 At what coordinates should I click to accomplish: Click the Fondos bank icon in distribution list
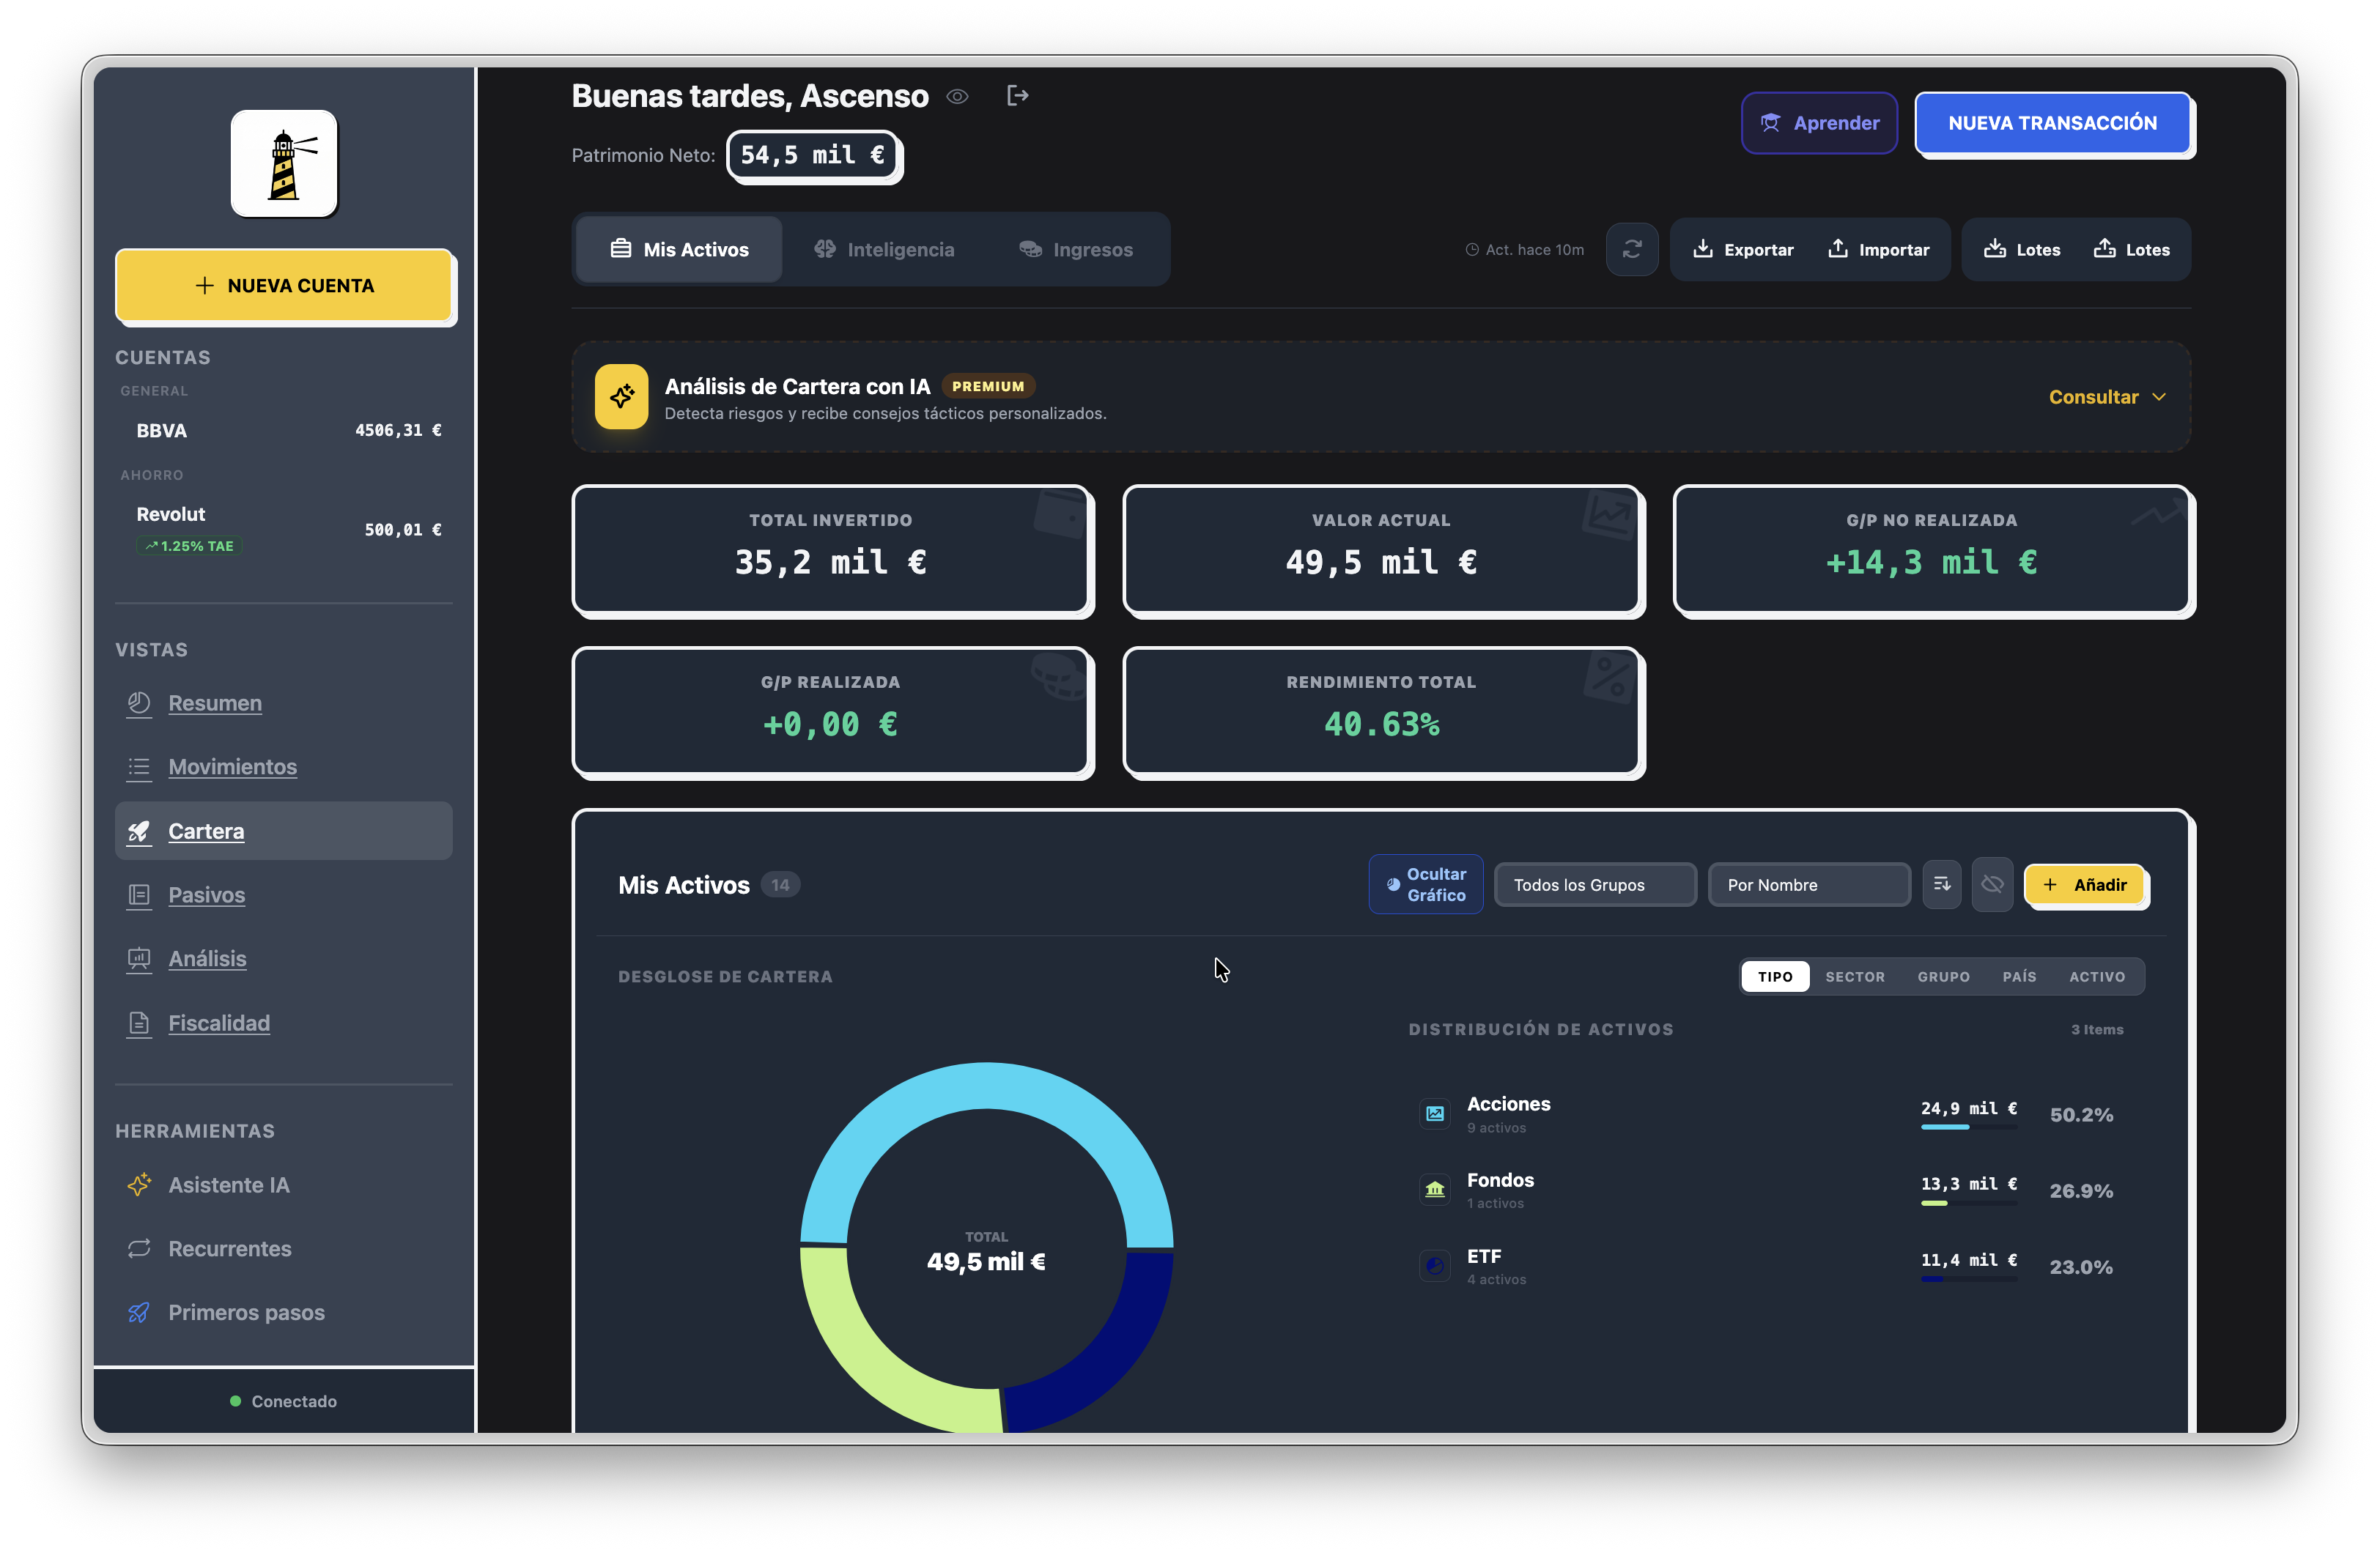point(1435,1190)
